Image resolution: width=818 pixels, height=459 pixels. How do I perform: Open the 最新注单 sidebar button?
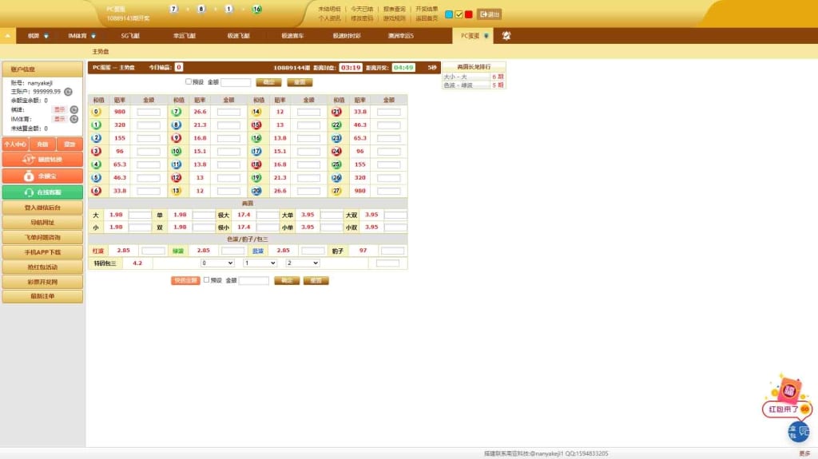42,296
